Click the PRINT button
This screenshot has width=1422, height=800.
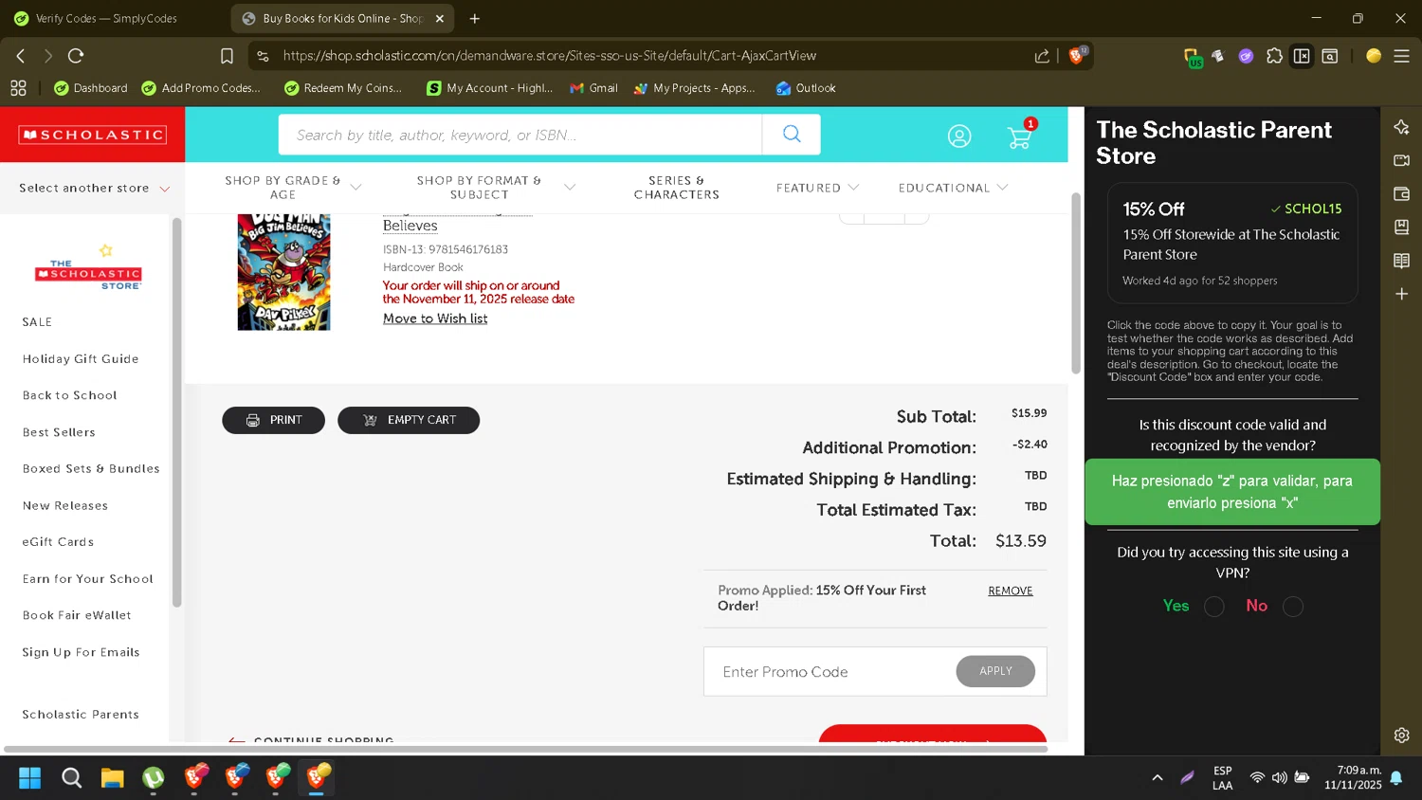(x=273, y=420)
